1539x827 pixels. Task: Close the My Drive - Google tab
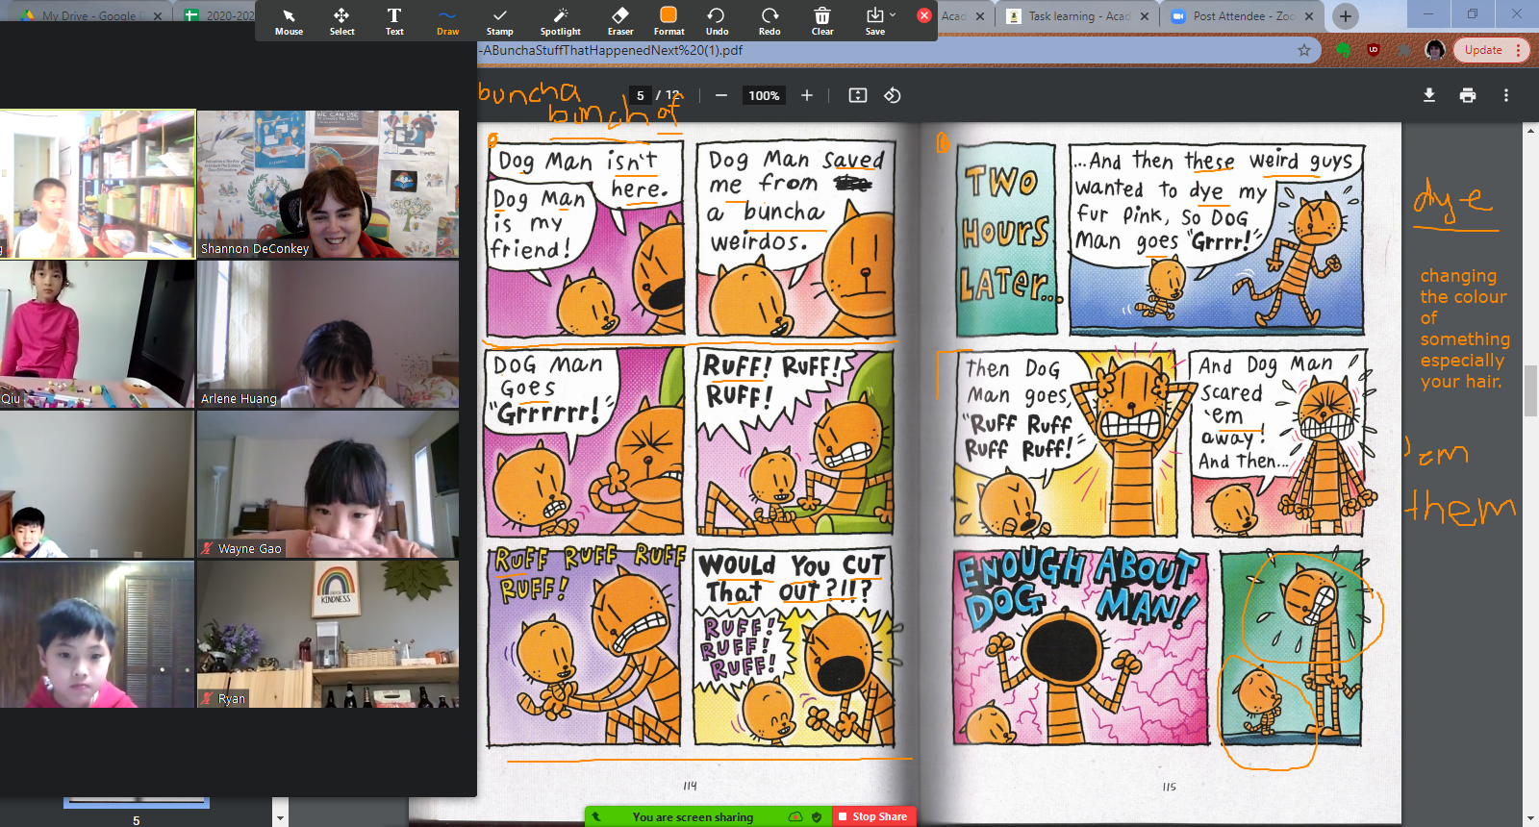[158, 16]
